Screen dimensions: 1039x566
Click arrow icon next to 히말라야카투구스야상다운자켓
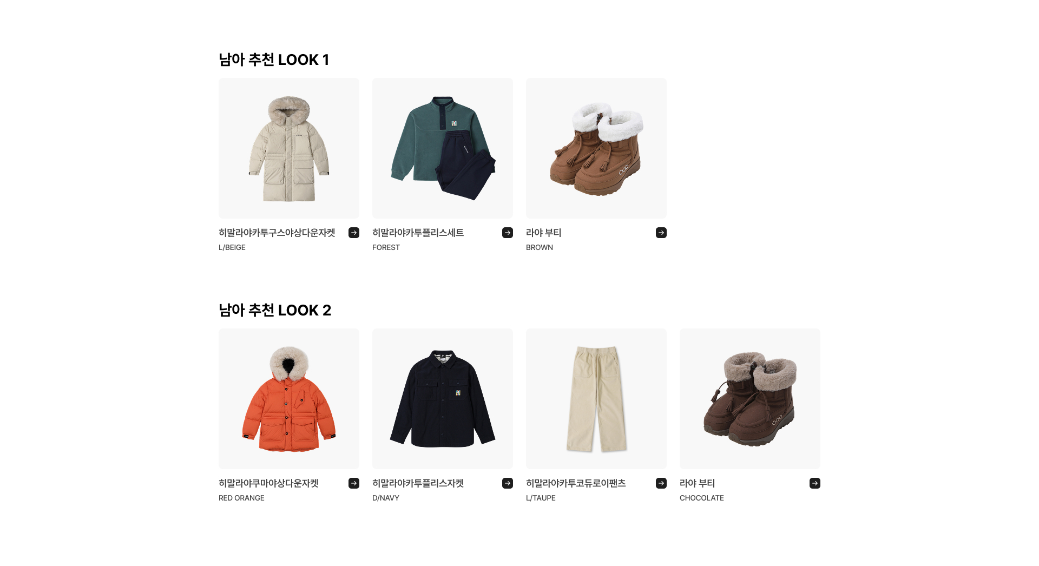pyautogui.click(x=354, y=233)
